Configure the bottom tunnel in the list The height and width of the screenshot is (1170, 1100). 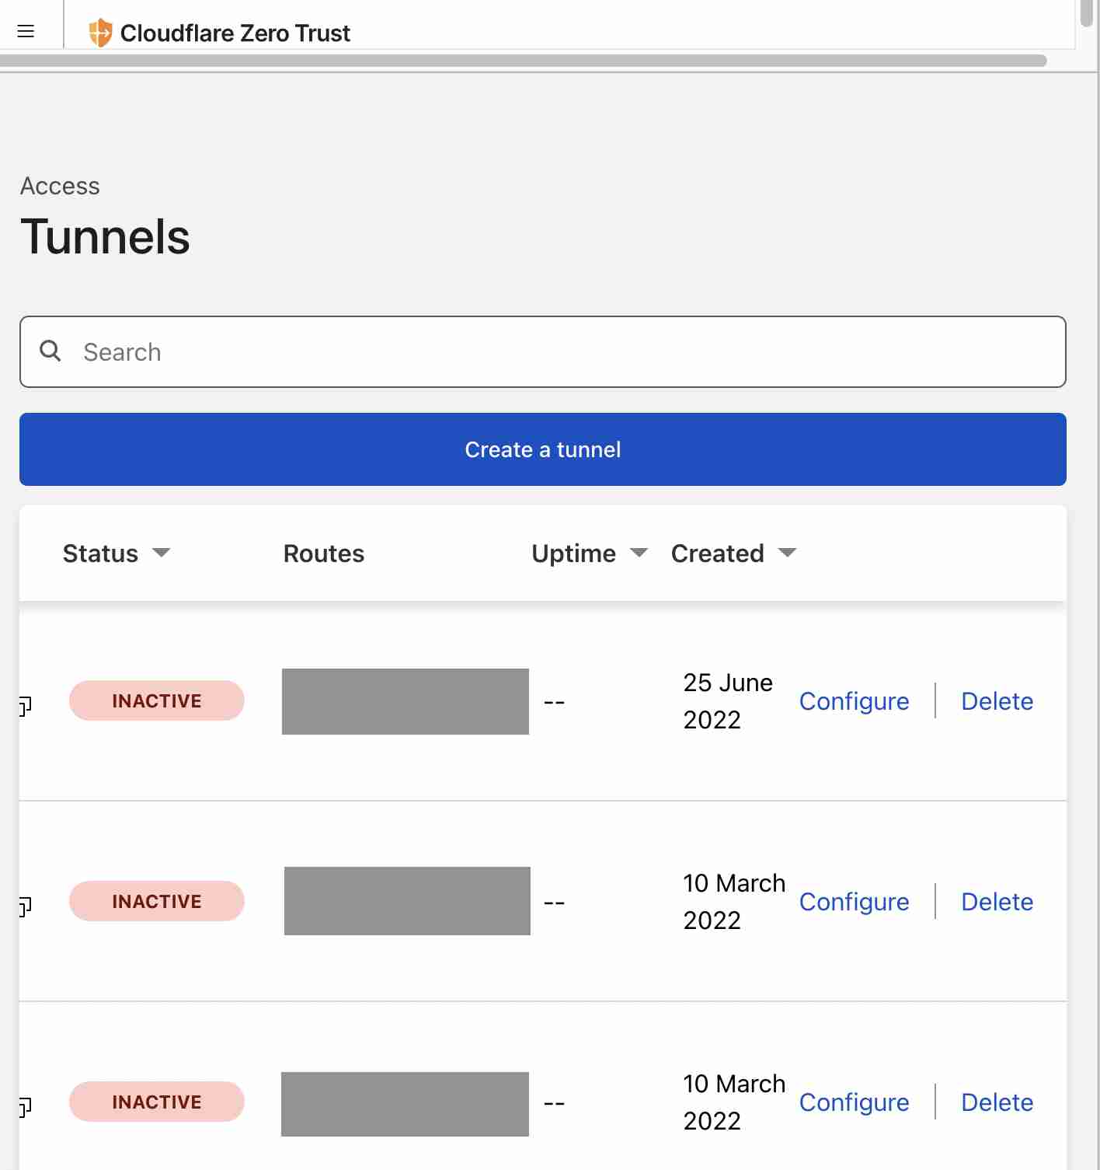854,1102
